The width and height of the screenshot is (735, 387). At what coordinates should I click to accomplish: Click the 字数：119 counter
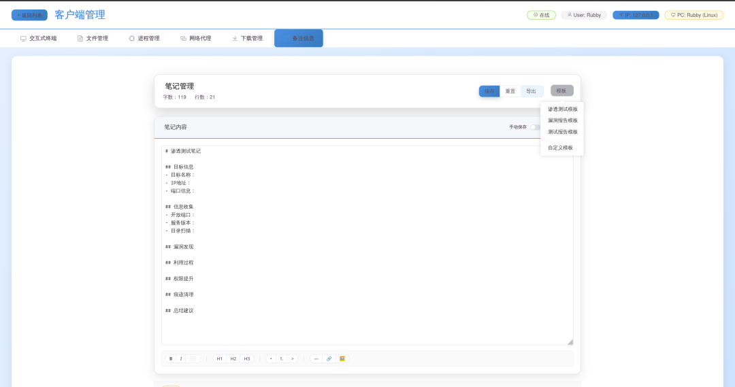coord(174,97)
